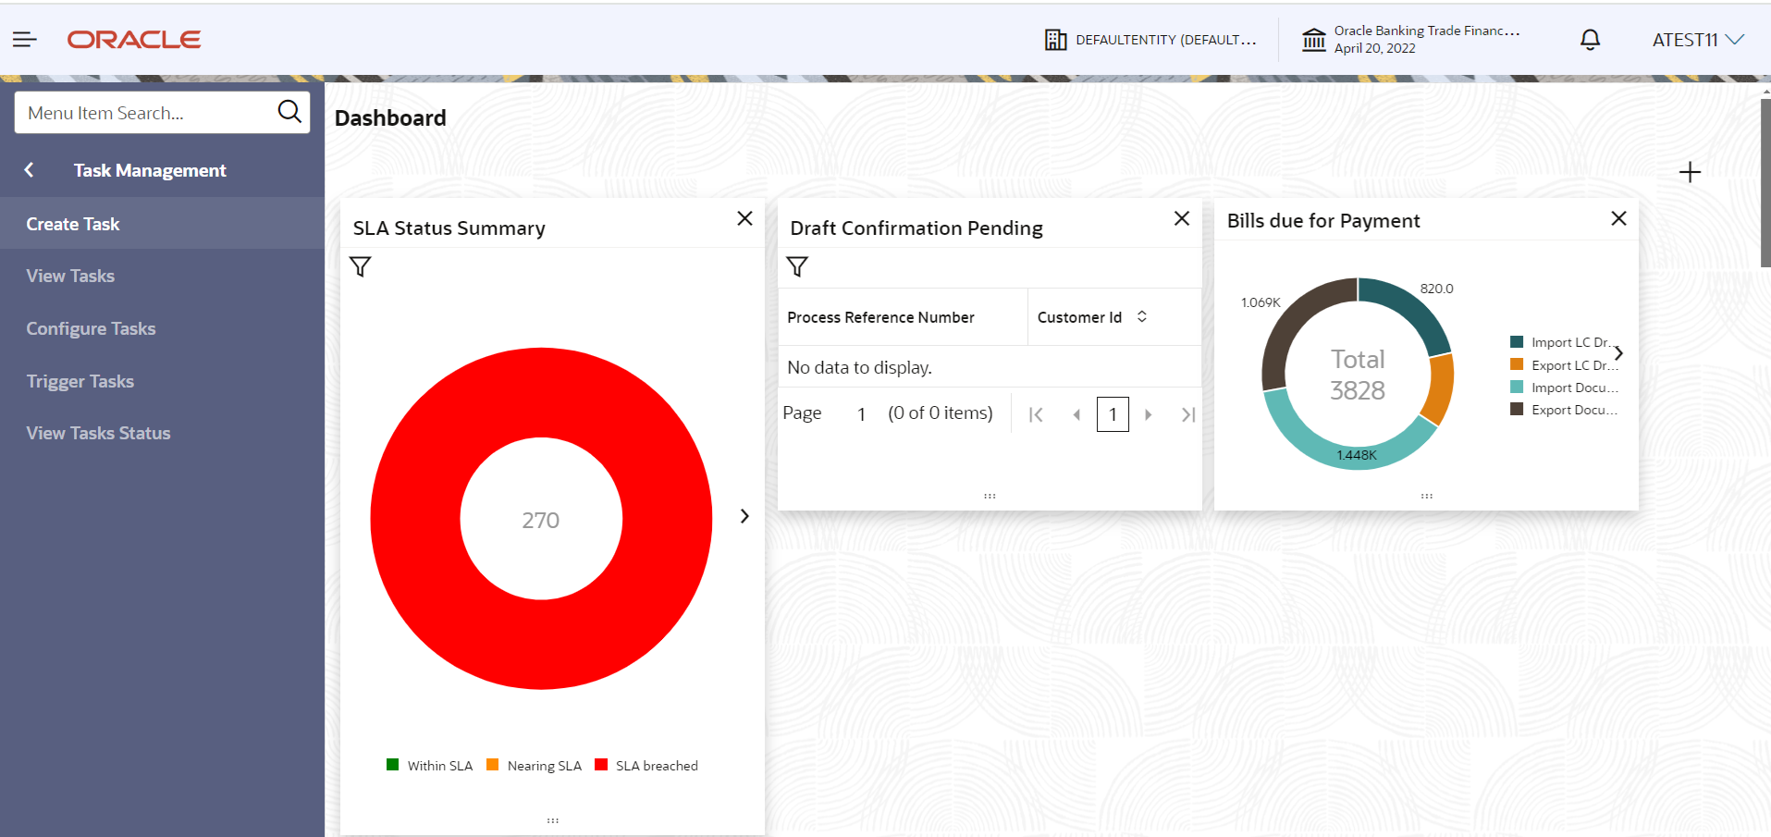1771x837 pixels.
Task: Toggle the Within SLA legend swatch
Action: (392, 765)
